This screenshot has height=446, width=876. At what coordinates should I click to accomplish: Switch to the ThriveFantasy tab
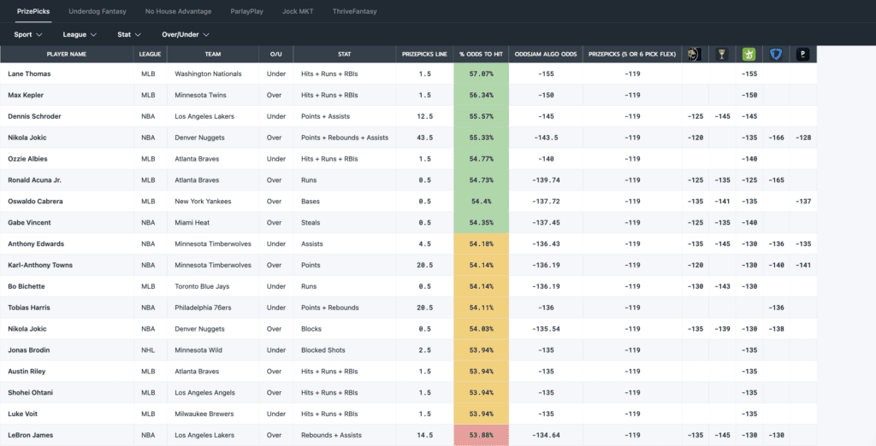354,11
